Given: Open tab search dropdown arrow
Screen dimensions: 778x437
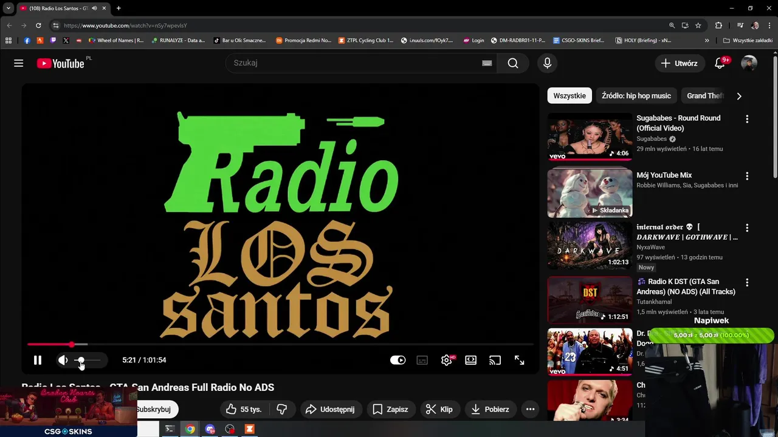Looking at the screenshot, I should [9, 8].
